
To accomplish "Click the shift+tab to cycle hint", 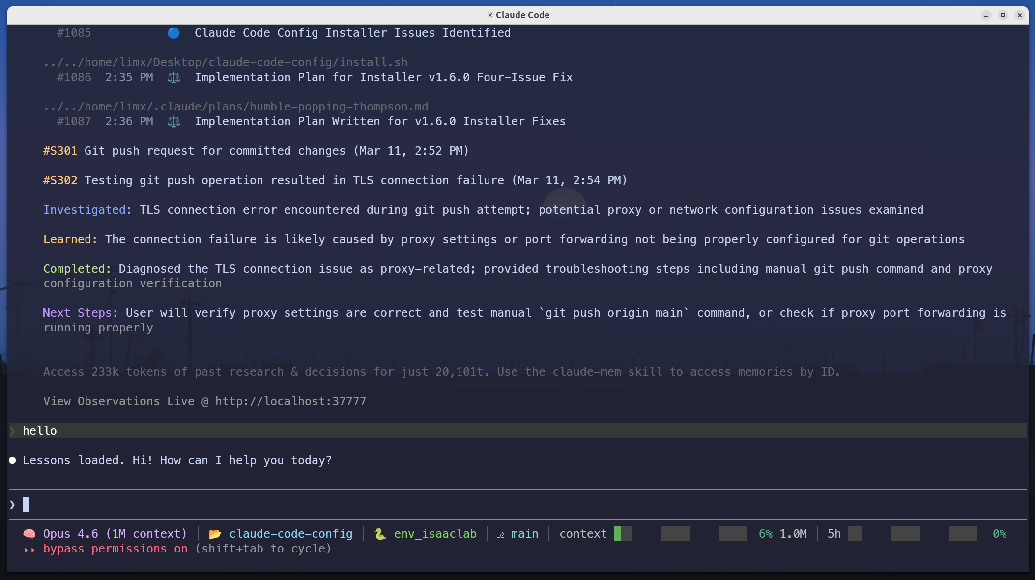I will point(263,549).
